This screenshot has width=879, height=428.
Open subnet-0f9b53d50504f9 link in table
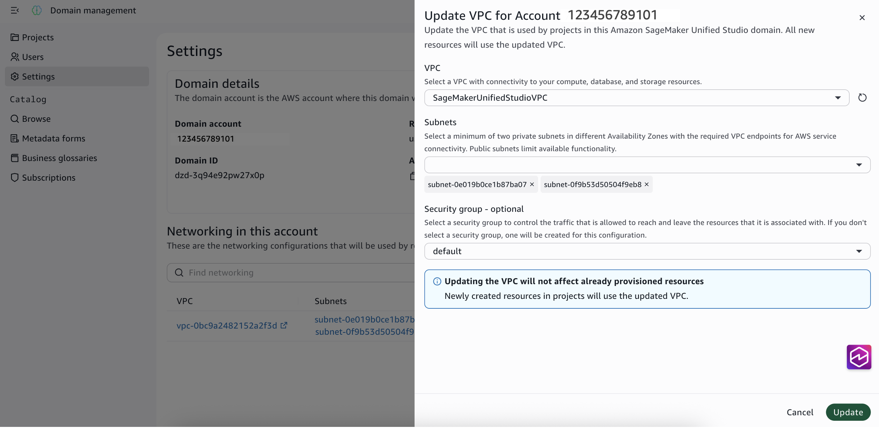364,332
